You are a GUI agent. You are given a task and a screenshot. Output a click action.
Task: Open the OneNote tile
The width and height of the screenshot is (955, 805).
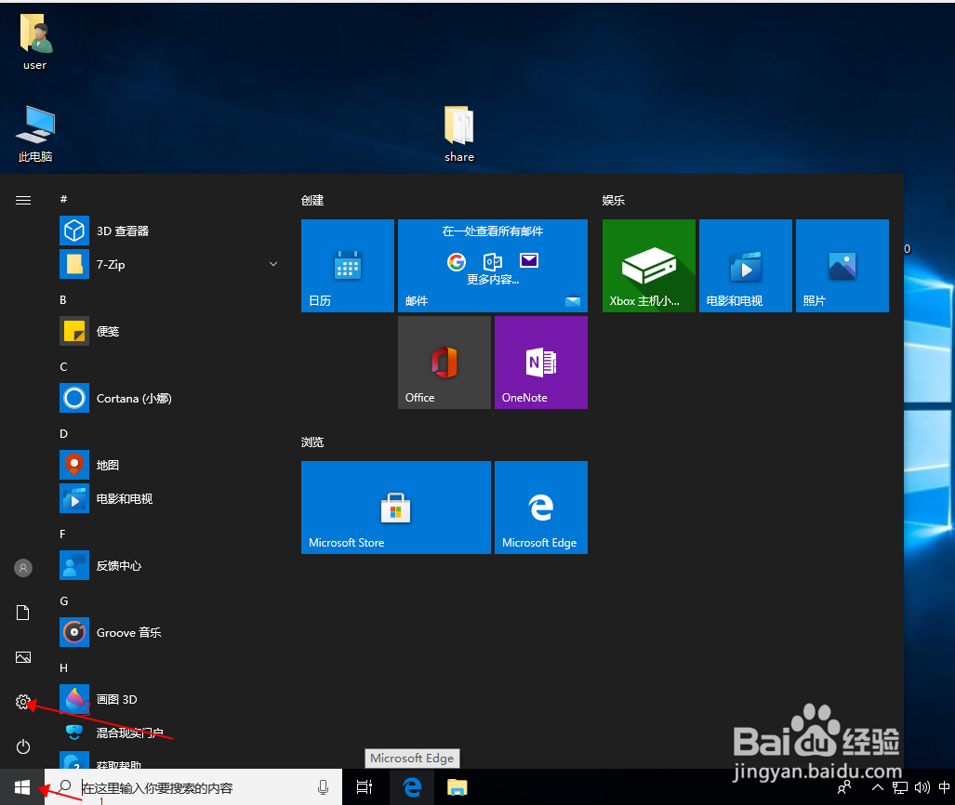coord(541,363)
